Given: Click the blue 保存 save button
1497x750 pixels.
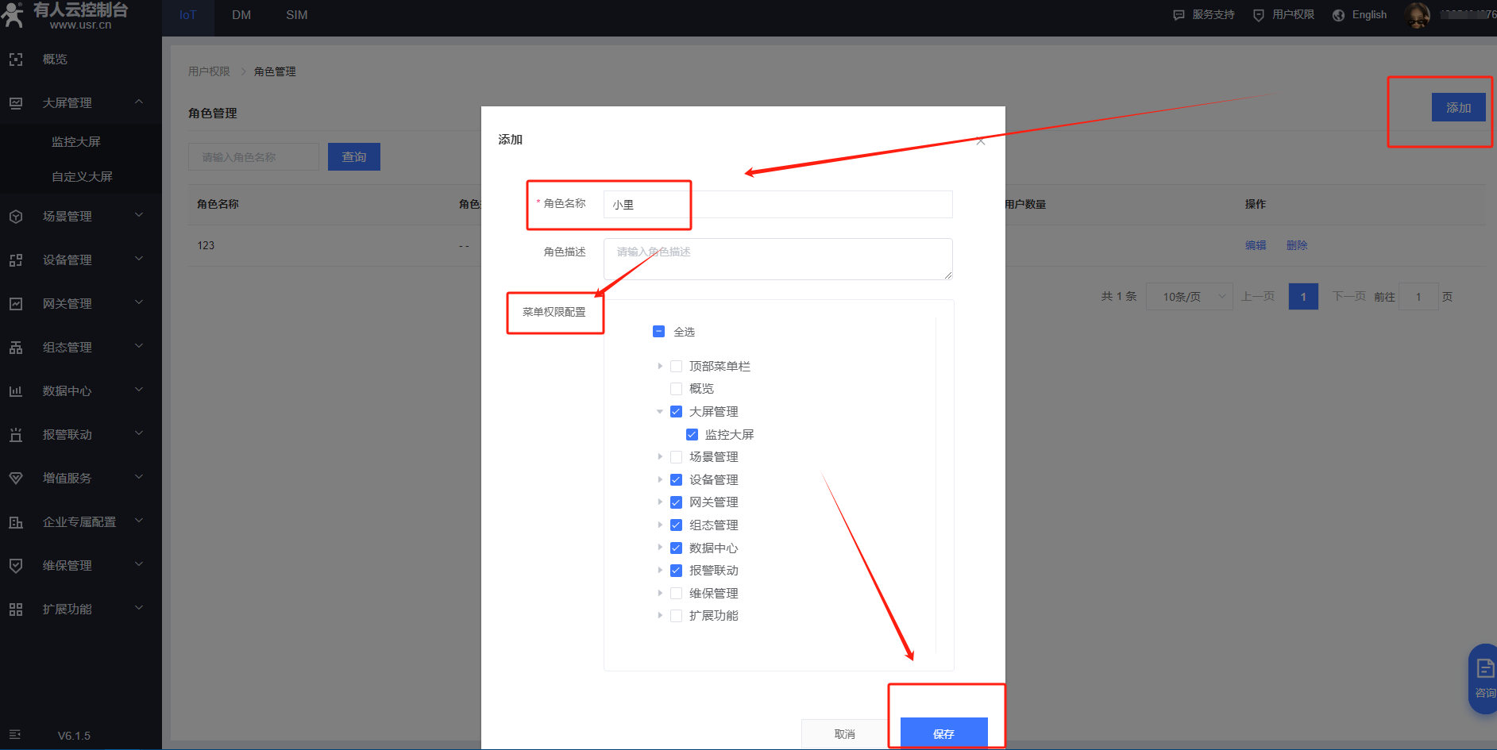Looking at the screenshot, I should tap(943, 733).
